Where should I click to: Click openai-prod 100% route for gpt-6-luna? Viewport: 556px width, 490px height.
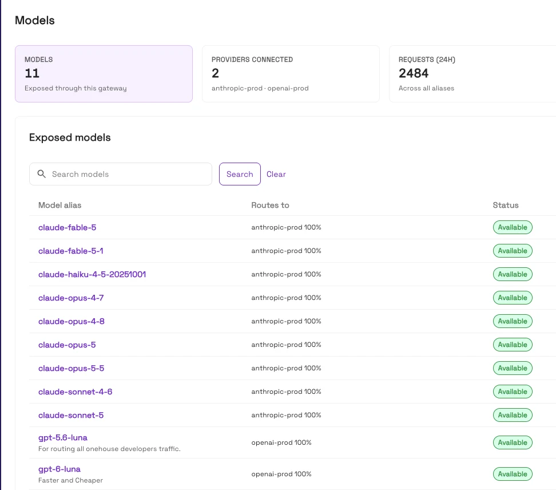pyautogui.click(x=281, y=474)
